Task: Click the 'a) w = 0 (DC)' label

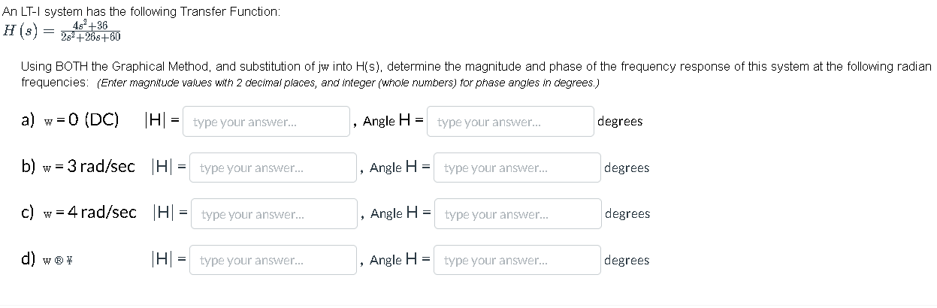Action: coord(70,120)
